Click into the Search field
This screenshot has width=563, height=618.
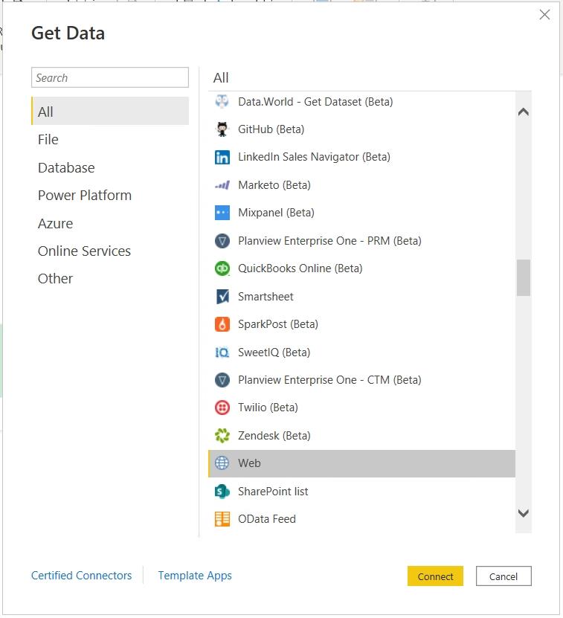click(110, 77)
